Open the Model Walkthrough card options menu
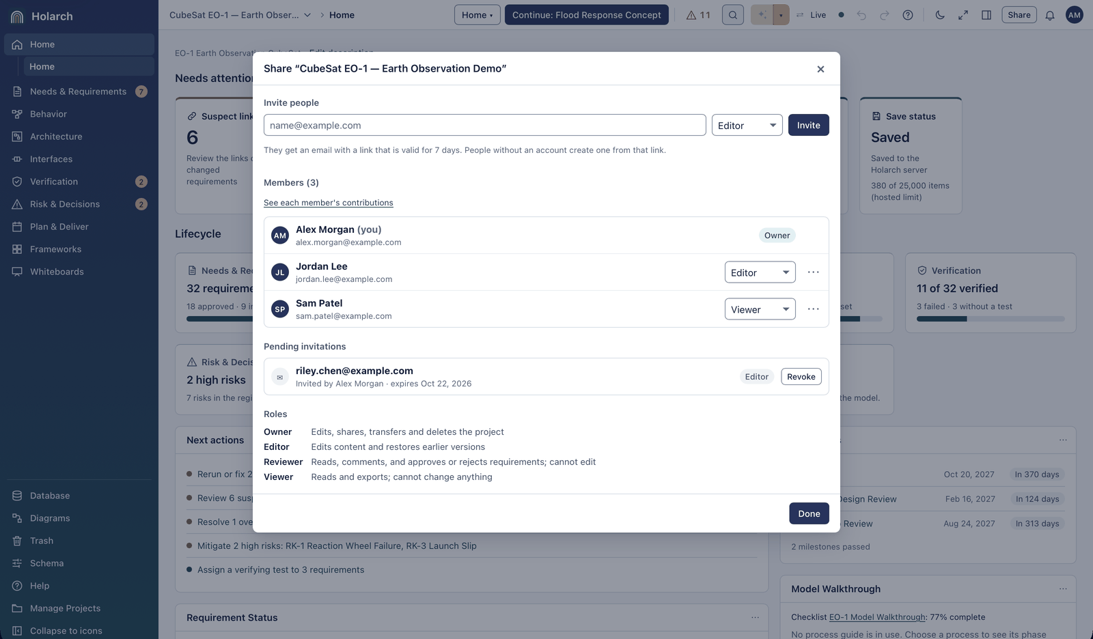The height and width of the screenshot is (639, 1093). point(1063,589)
